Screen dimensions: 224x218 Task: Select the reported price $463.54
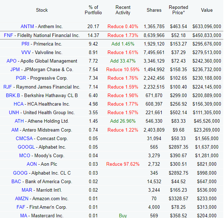[x=178, y=26]
